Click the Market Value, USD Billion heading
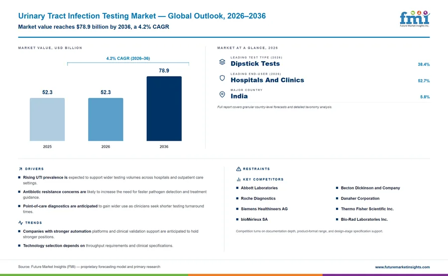Image resolution: width=448 pixels, height=276 pixels. click(50, 48)
